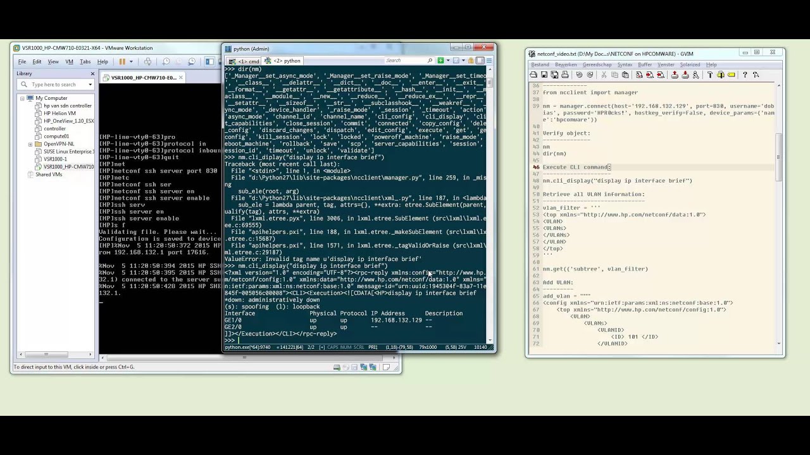Open the VMware Help menu
This screenshot has height=455, width=810.
pyautogui.click(x=103, y=61)
